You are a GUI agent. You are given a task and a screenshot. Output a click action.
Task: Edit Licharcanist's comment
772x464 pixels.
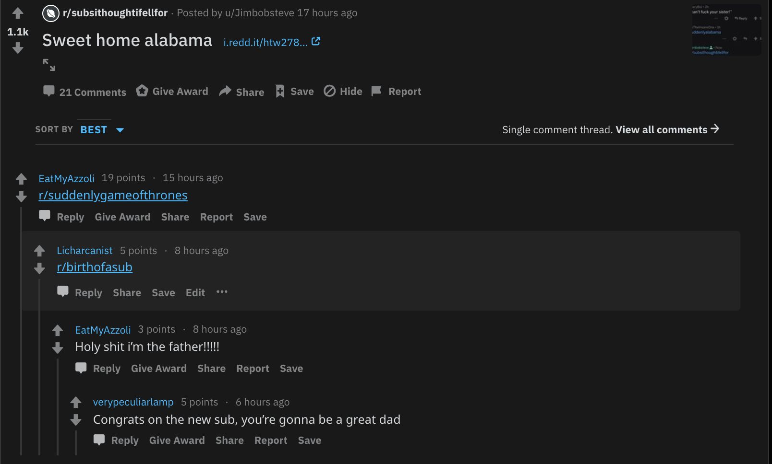pos(195,292)
